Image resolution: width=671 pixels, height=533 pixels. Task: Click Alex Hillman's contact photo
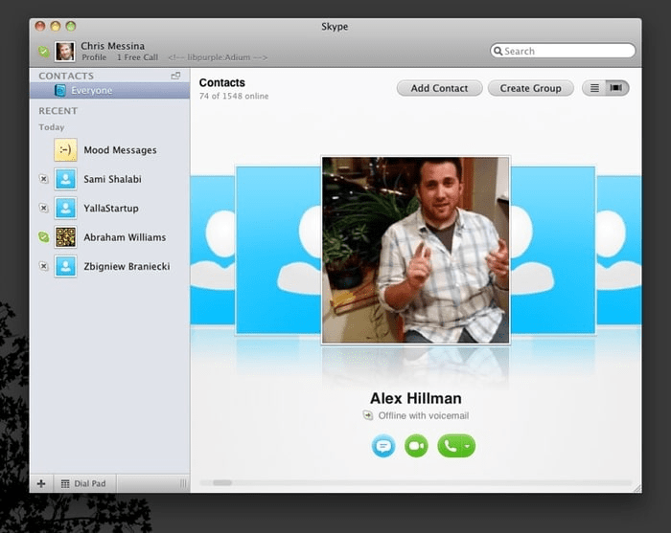(x=415, y=250)
